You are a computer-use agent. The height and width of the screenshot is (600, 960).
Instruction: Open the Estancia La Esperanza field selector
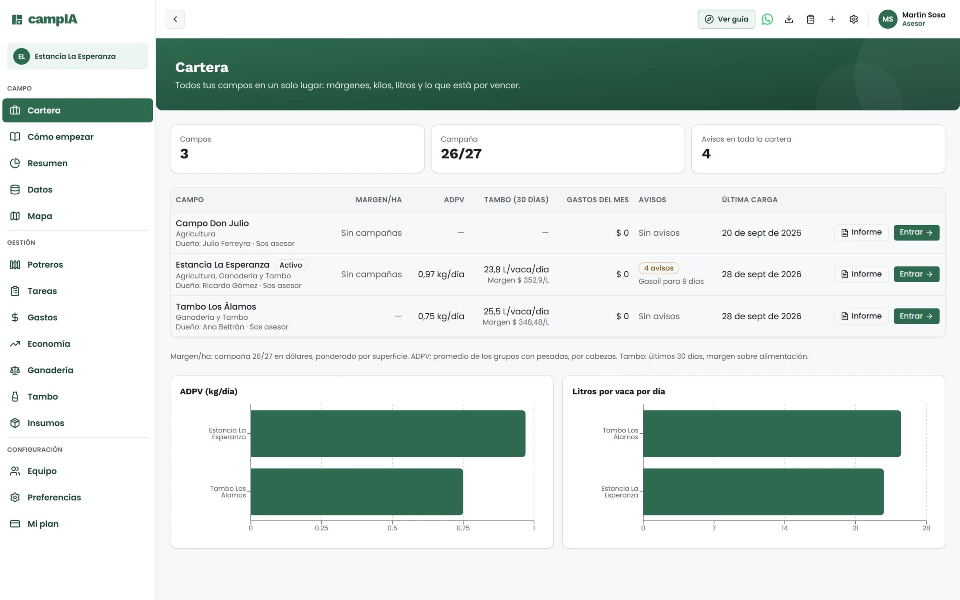(78, 56)
